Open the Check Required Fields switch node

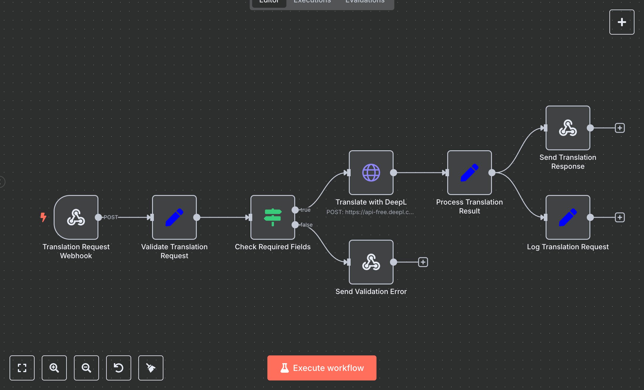(x=272, y=217)
